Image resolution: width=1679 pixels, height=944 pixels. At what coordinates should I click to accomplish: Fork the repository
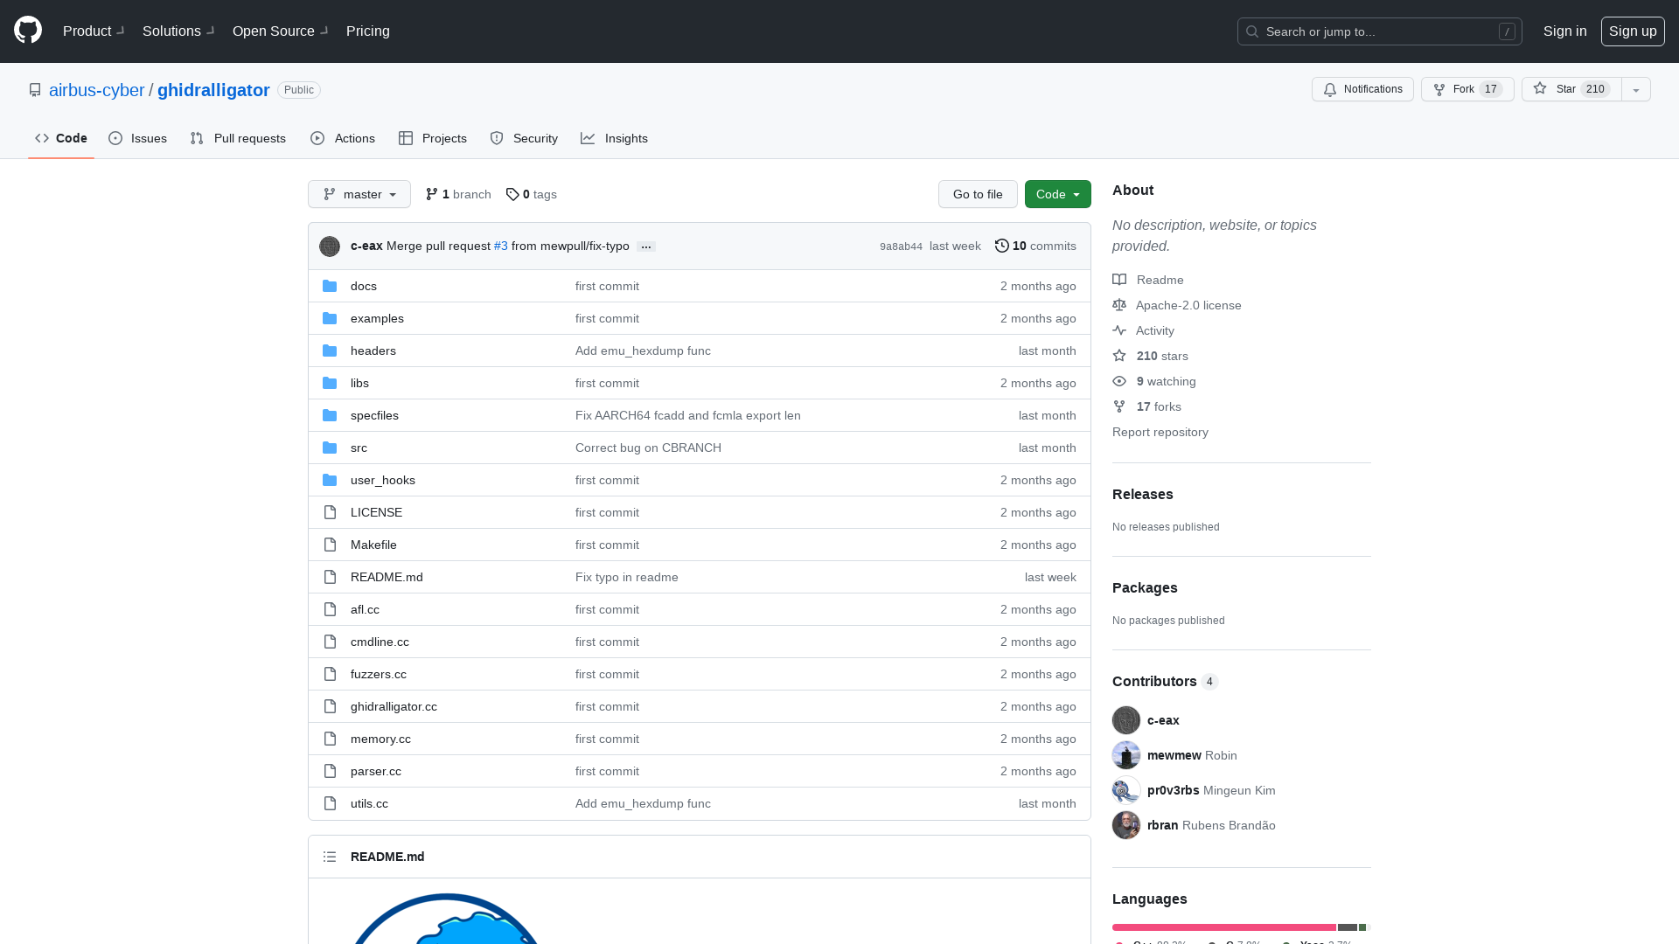[1467, 89]
